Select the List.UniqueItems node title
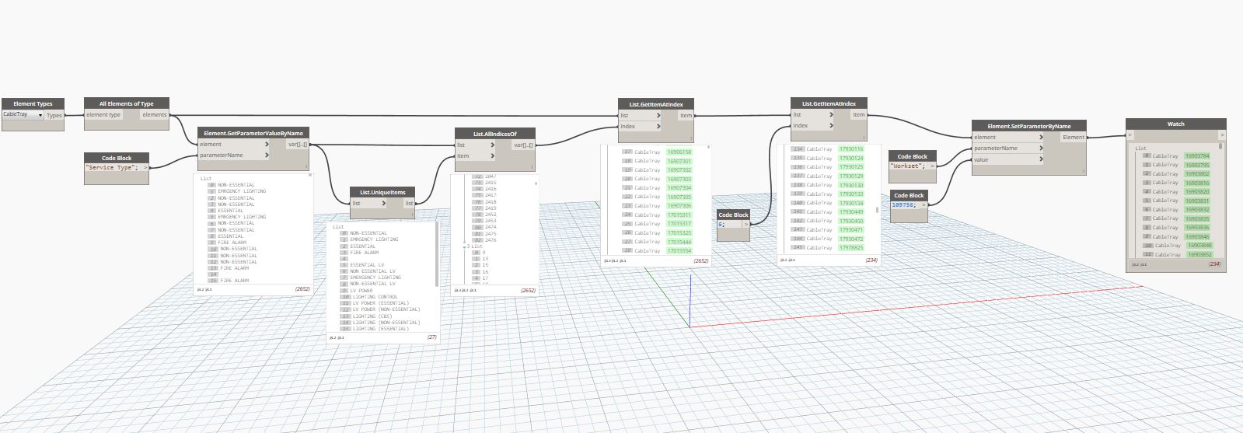The image size is (1243, 433). (382, 192)
